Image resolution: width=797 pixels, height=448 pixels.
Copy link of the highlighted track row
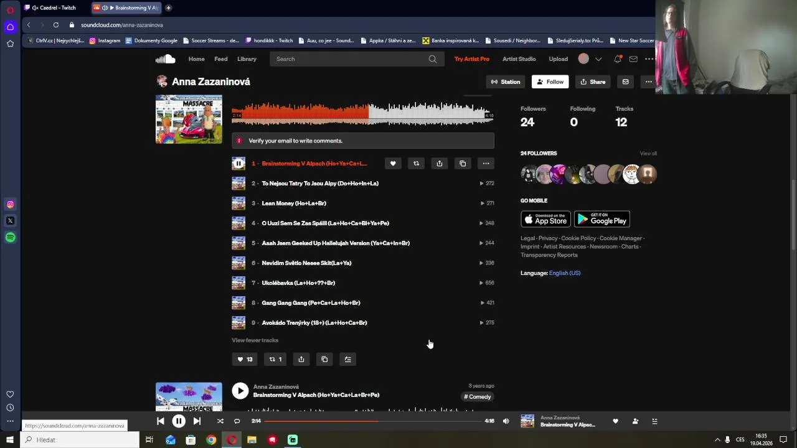click(x=463, y=164)
